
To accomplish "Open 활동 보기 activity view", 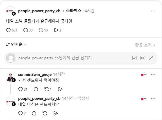I will tap(145, 45).
